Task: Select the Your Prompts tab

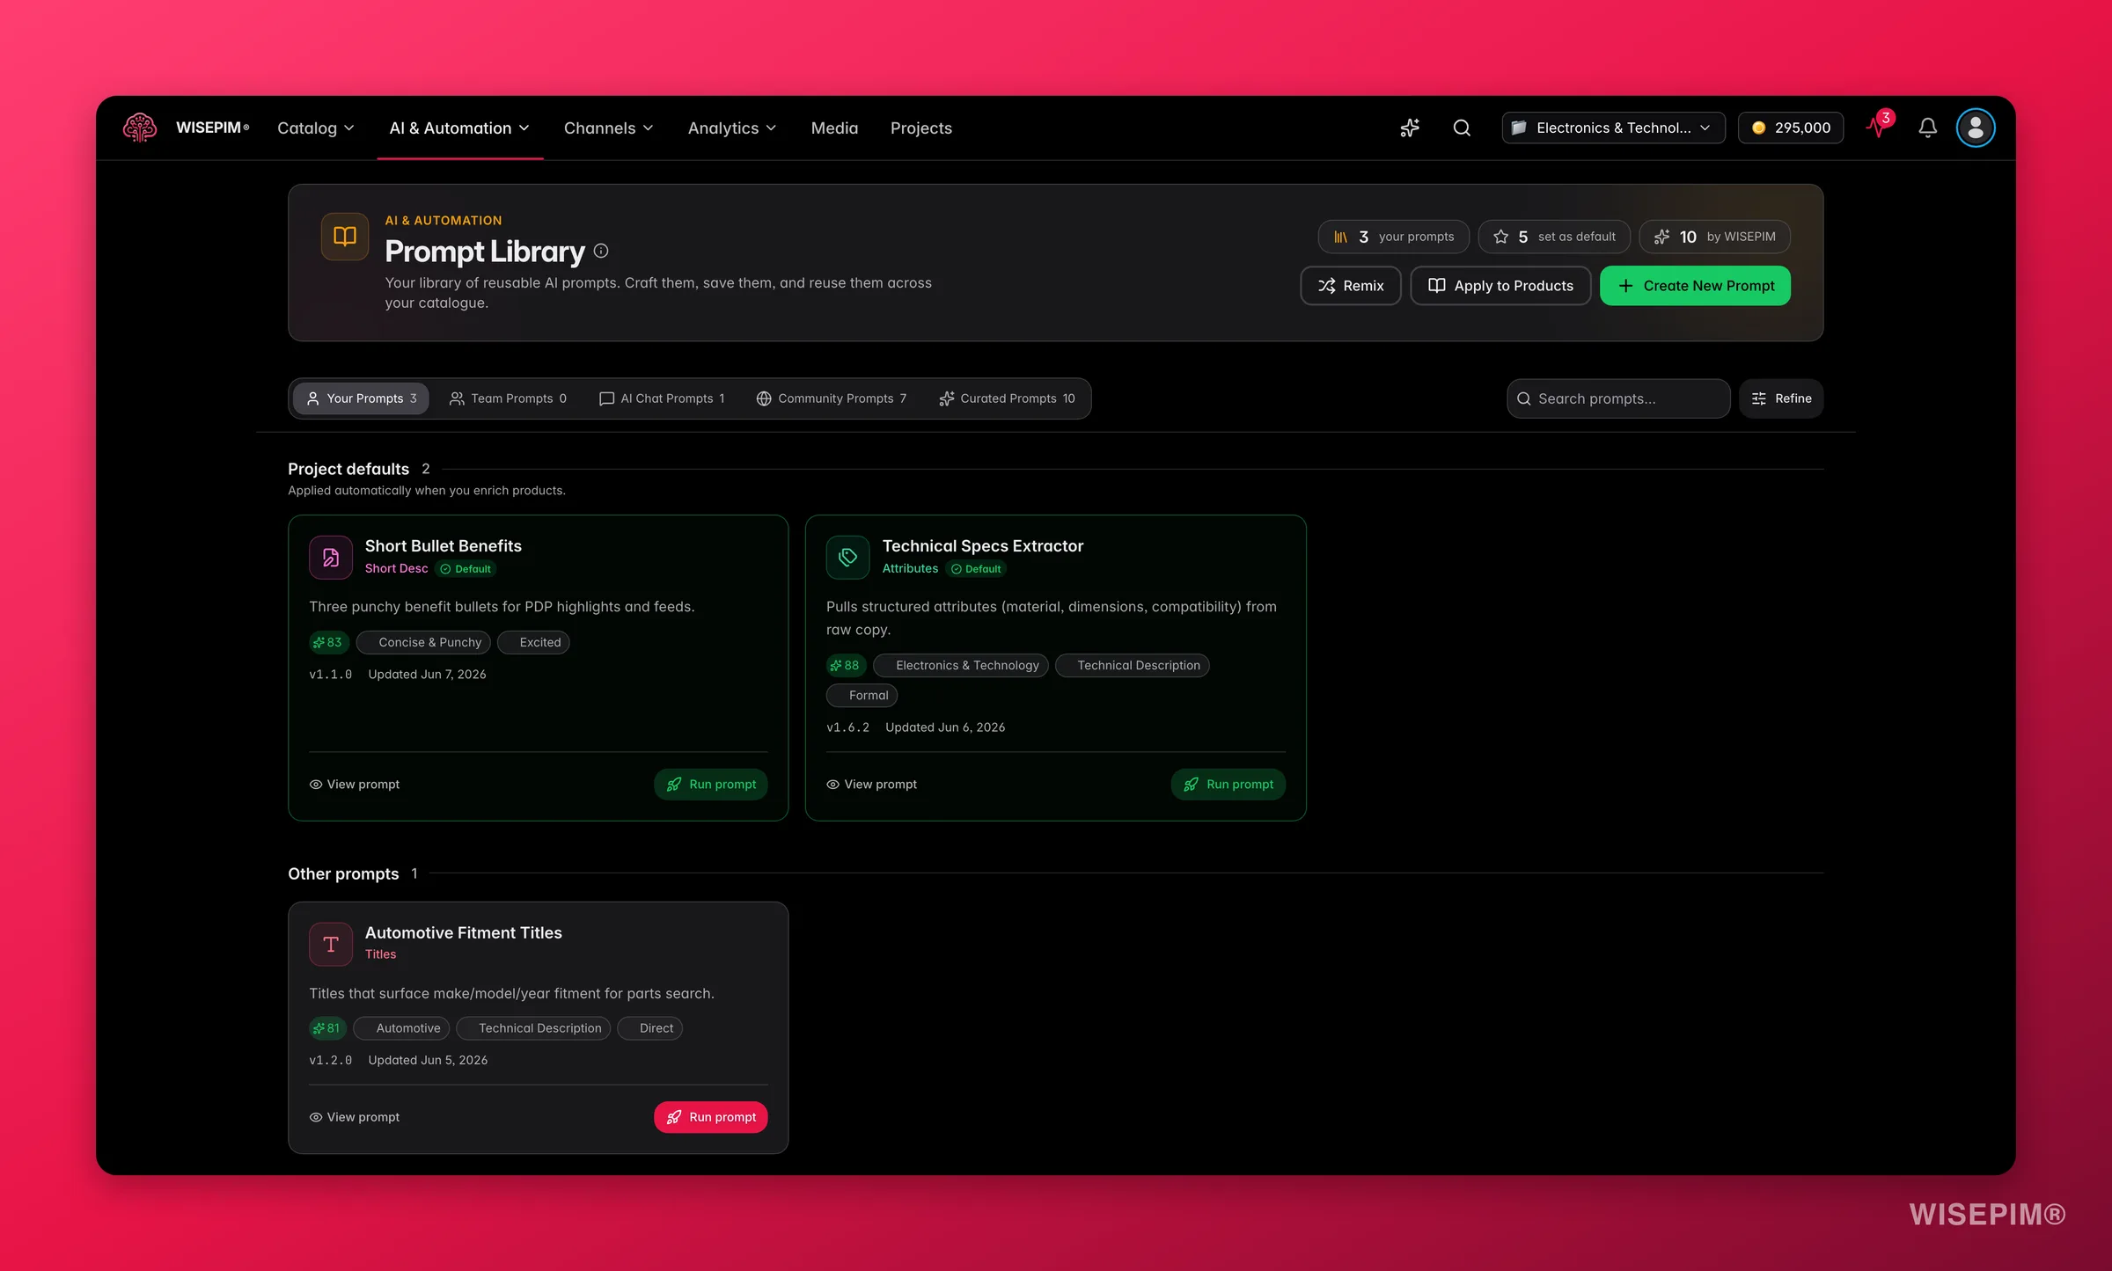Action: point(362,398)
